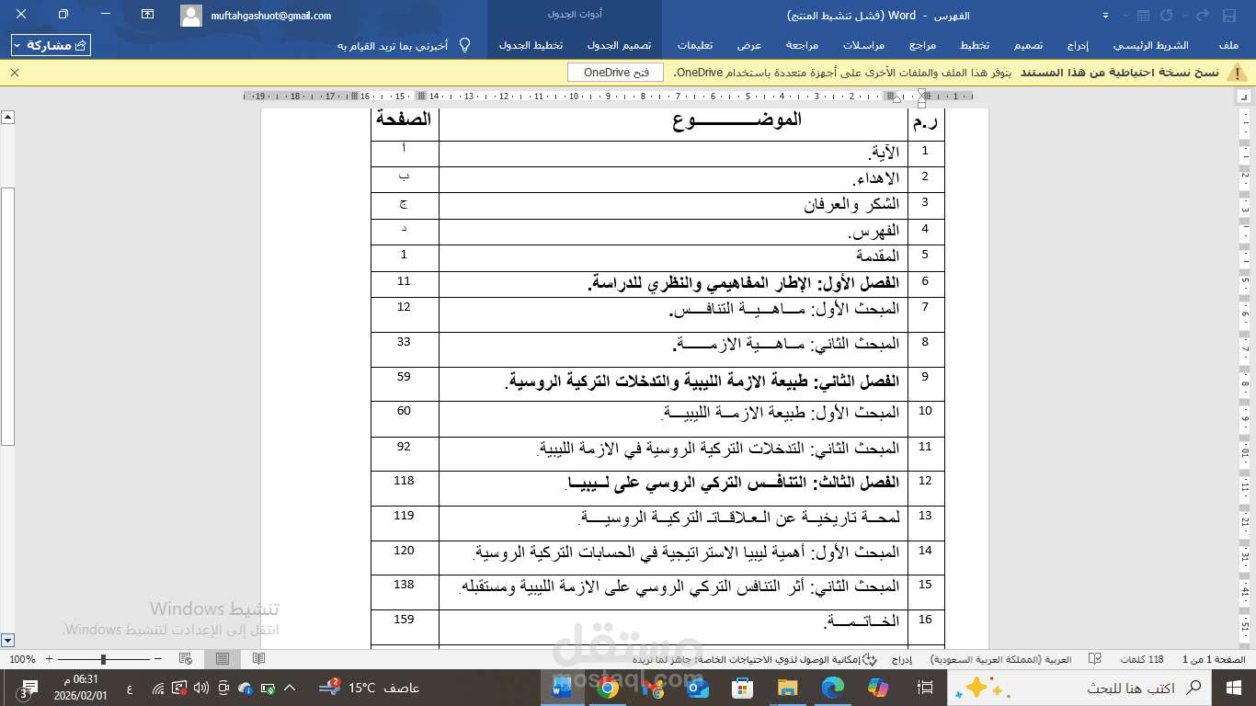Open the Help (تعليمات) ribbon tab
Screen dimensions: 1256x706
tap(696, 45)
